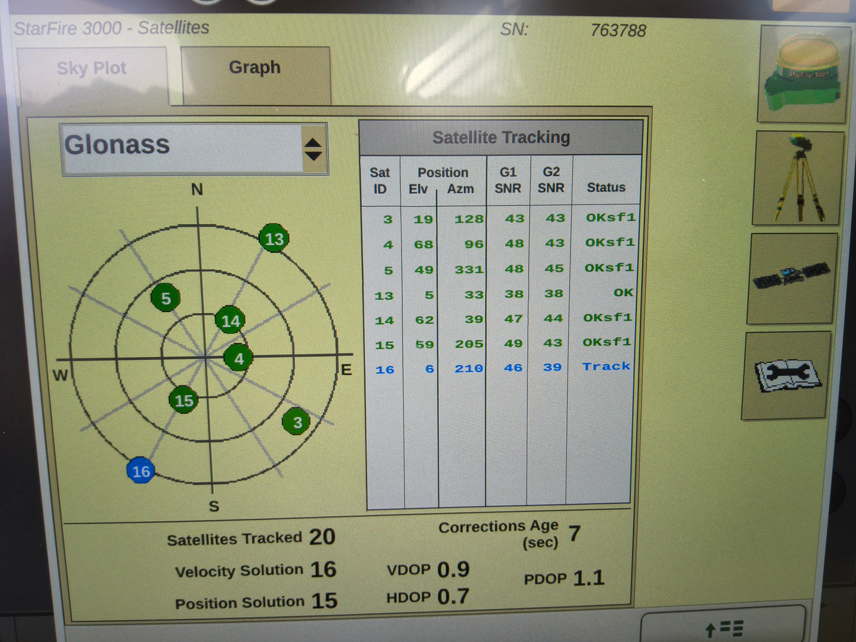The image size is (856, 642).
Task: Click Velocity Solution value 16
Action: (x=323, y=569)
